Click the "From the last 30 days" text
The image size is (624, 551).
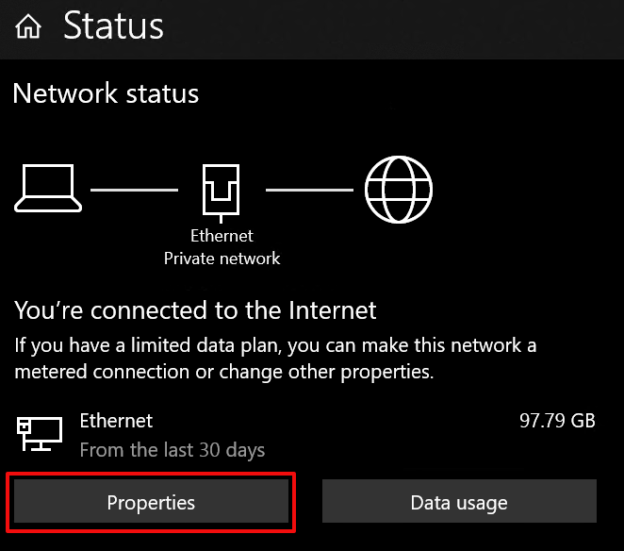point(172,449)
